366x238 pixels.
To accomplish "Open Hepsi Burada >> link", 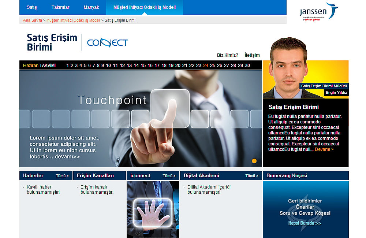I will tap(305, 223).
